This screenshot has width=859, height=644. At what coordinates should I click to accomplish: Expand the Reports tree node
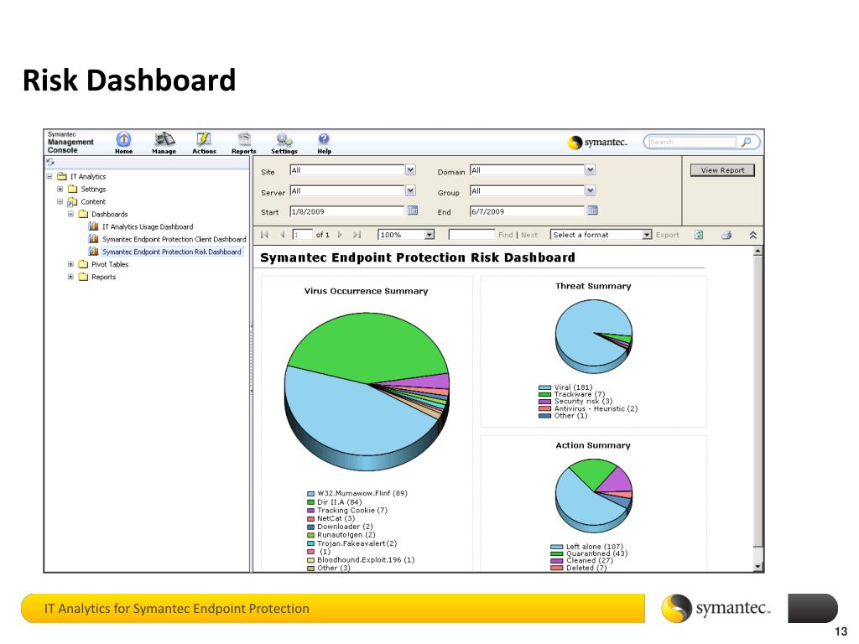tap(70, 277)
